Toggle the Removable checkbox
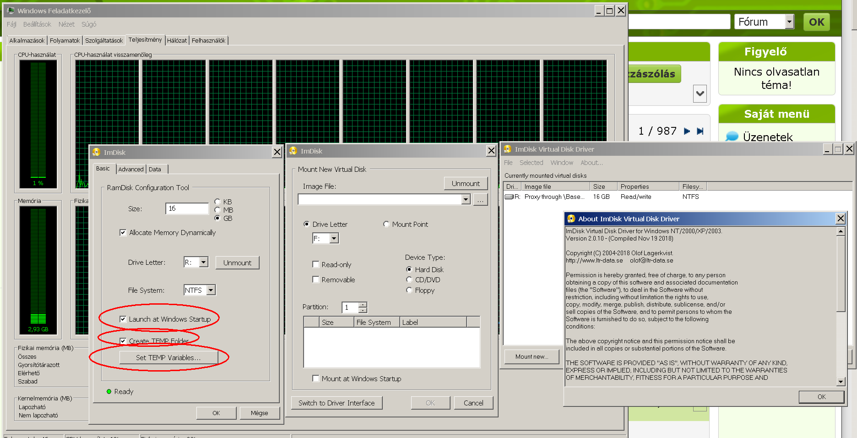Viewport: 857px width, 438px height. 315,279
